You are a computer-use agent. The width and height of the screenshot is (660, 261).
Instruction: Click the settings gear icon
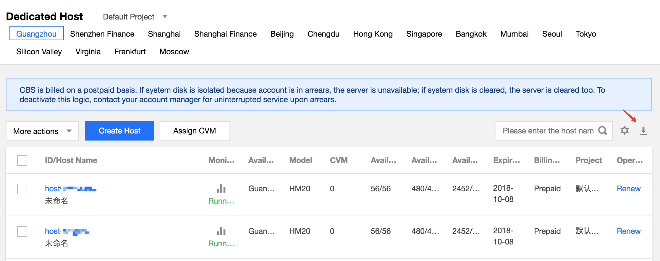(x=624, y=130)
